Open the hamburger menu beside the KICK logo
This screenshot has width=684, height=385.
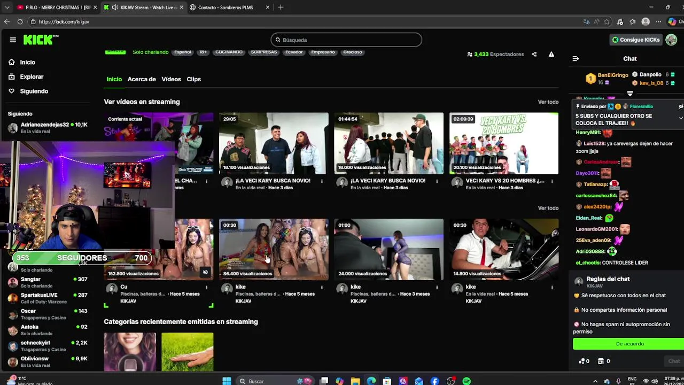[x=13, y=40]
